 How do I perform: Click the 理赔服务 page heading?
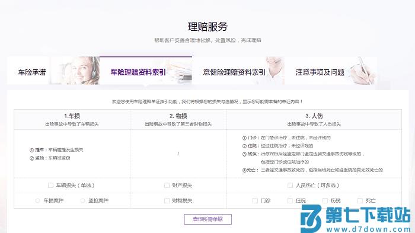207,27
